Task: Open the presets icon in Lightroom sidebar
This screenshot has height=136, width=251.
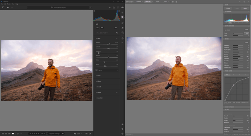Action: click(123, 12)
